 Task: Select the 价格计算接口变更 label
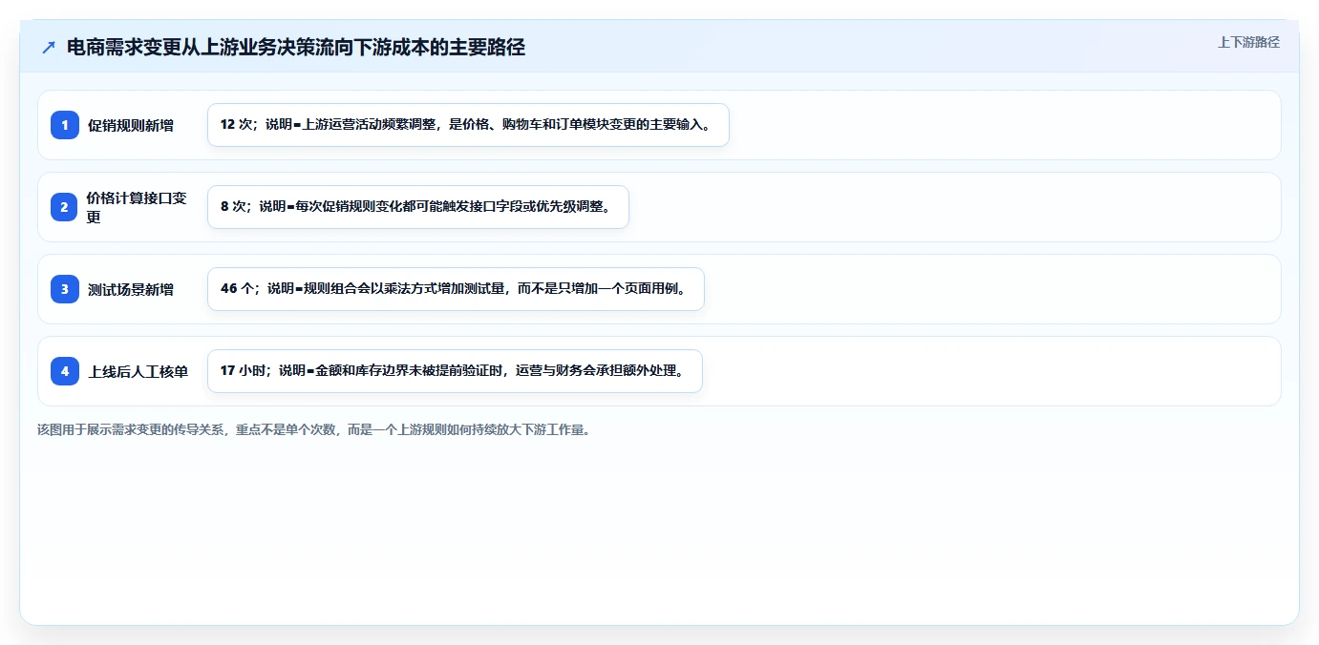point(137,207)
